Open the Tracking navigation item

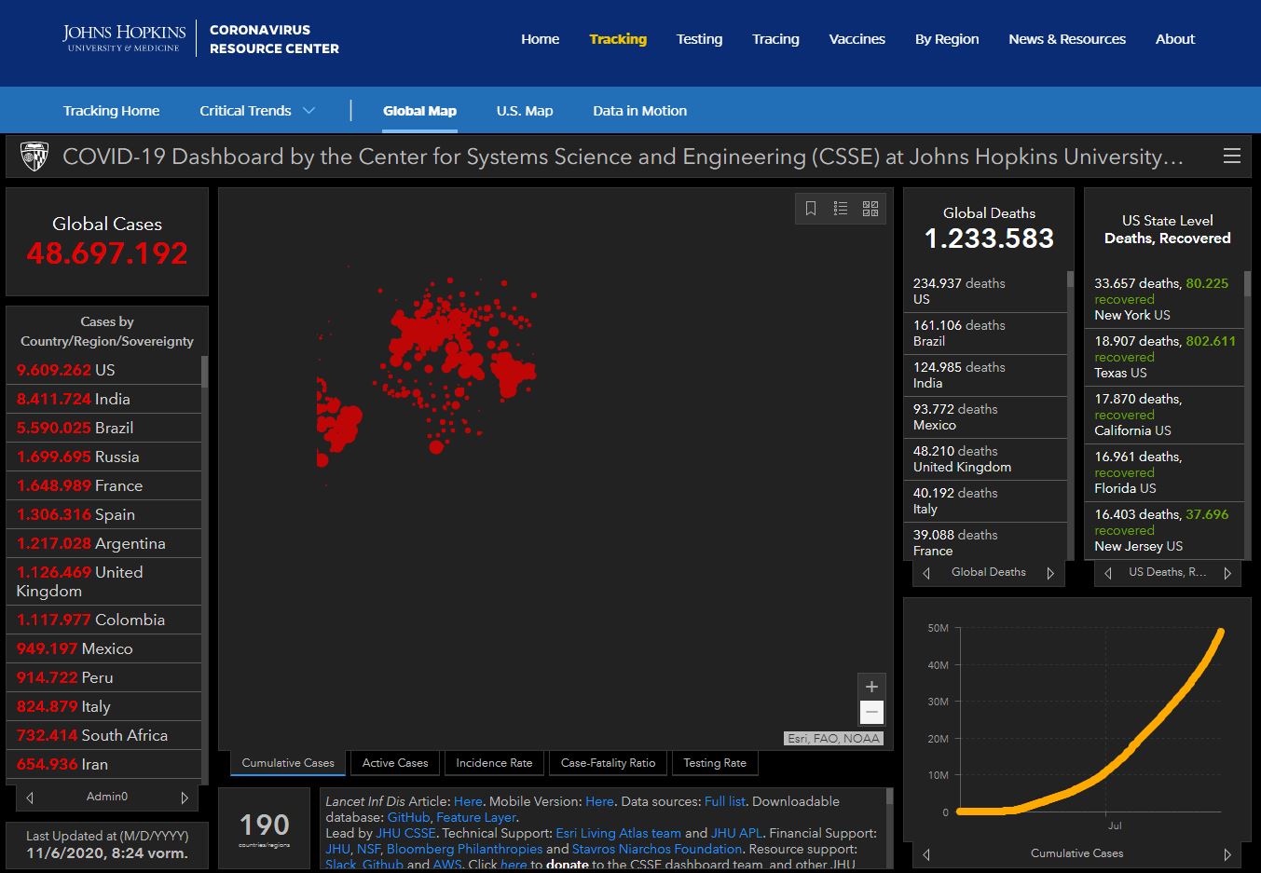tap(618, 39)
